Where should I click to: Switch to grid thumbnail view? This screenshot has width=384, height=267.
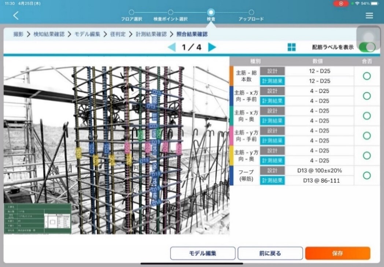pyautogui.click(x=292, y=47)
